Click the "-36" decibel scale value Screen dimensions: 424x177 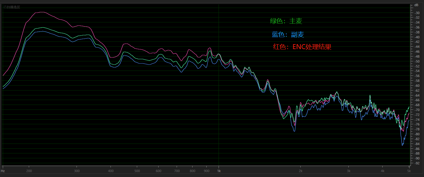click(417, 28)
